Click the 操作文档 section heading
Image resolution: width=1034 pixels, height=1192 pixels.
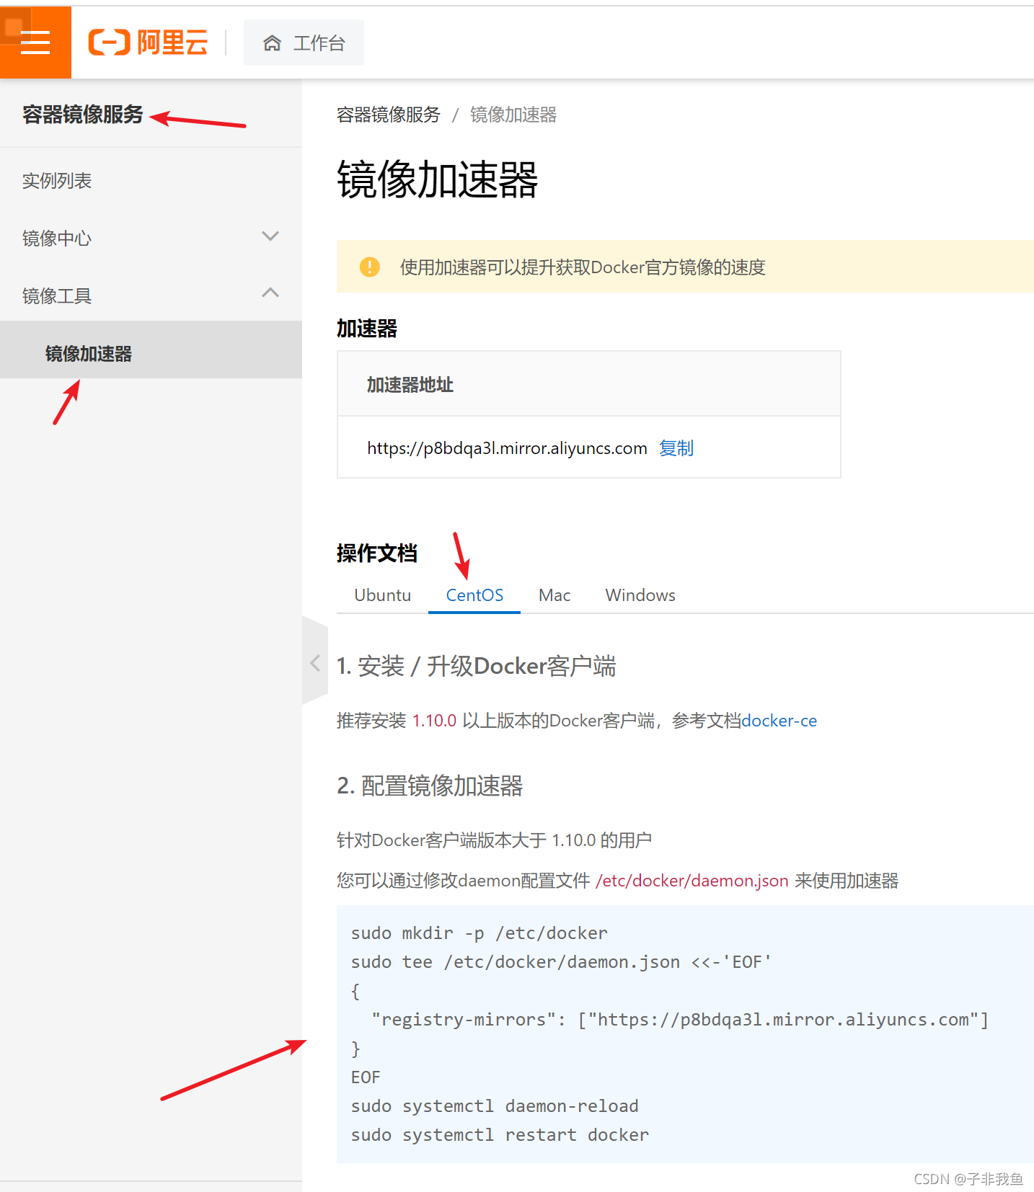377,553
